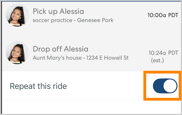Click the Repeat this ride label
The height and width of the screenshot is (115, 182).
pyautogui.click(x=38, y=86)
